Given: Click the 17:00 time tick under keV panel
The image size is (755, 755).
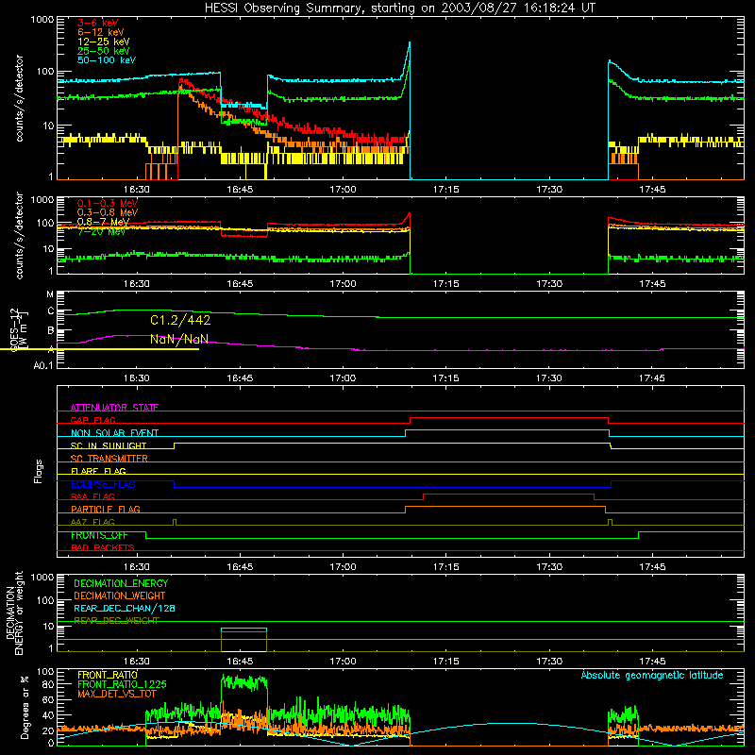Looking at the screenshot, I should 343,190.
